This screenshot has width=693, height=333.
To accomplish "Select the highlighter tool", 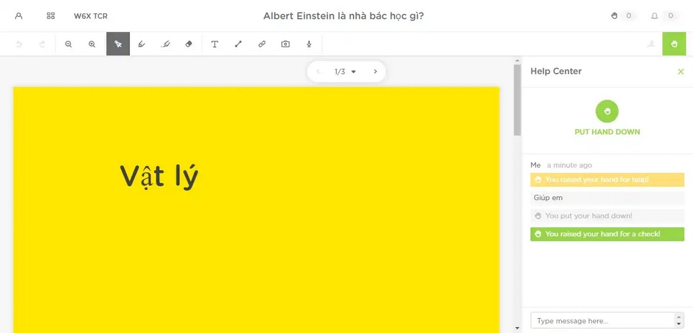I will click(166, 44).
